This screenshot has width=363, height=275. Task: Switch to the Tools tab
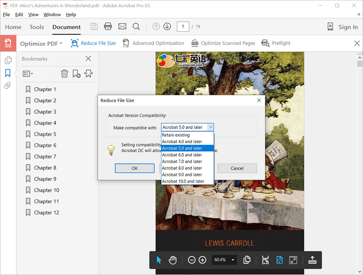(x=37, y=27)
